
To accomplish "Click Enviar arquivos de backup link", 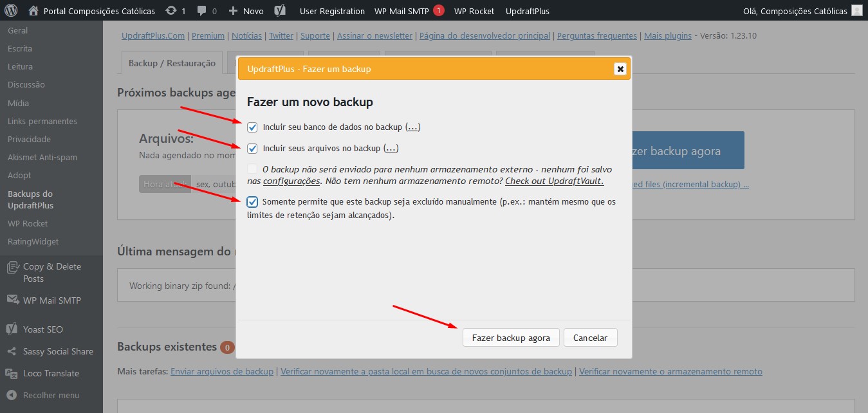I will 222,371.
